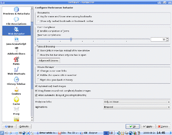Go to the Fonts settings section

pyautogui.click(x=16, y=61)
